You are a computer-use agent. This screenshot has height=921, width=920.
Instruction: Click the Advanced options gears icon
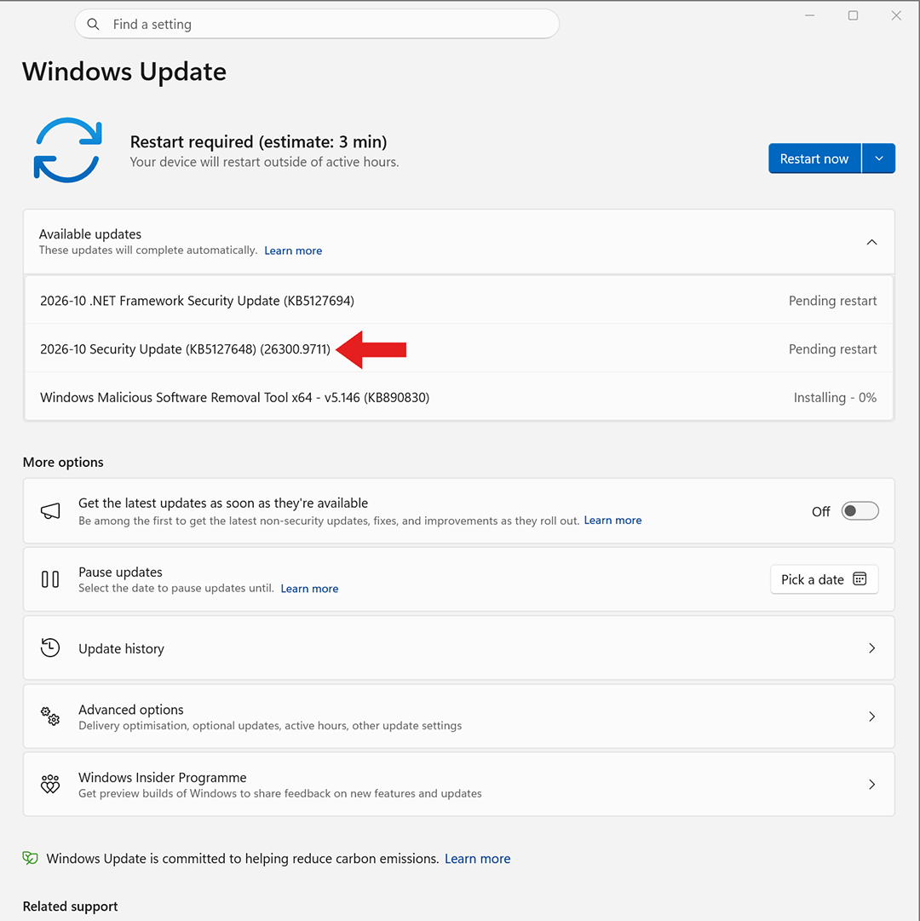click(50, 716)
